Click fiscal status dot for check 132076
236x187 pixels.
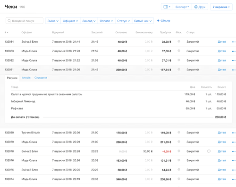pyautogui.click(x=179, y=160)
